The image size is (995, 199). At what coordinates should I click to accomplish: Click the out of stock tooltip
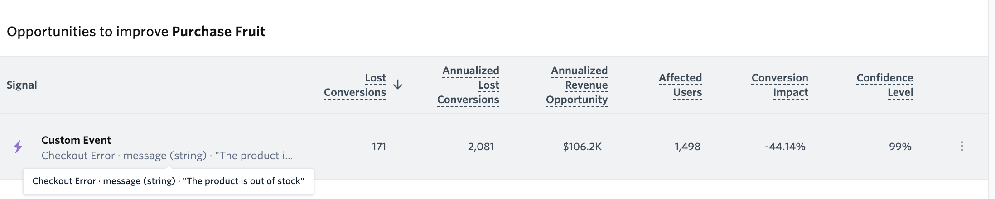click(169, 181)
